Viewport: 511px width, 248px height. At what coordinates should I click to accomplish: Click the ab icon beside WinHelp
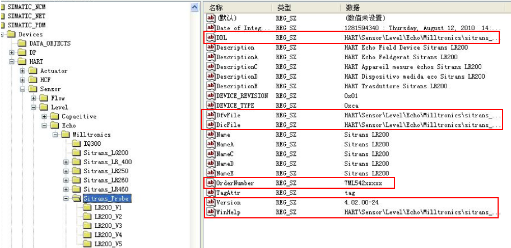211,212
